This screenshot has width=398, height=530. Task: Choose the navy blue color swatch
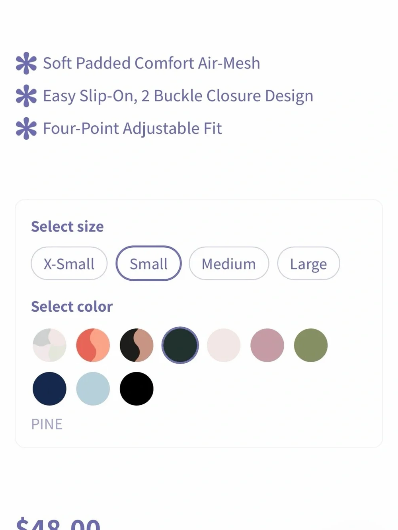tap(49, 389)
